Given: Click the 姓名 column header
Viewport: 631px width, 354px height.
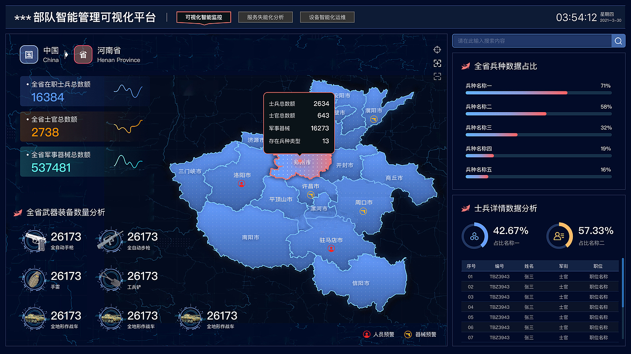Looking at the screenshot, I should [529, 266].
